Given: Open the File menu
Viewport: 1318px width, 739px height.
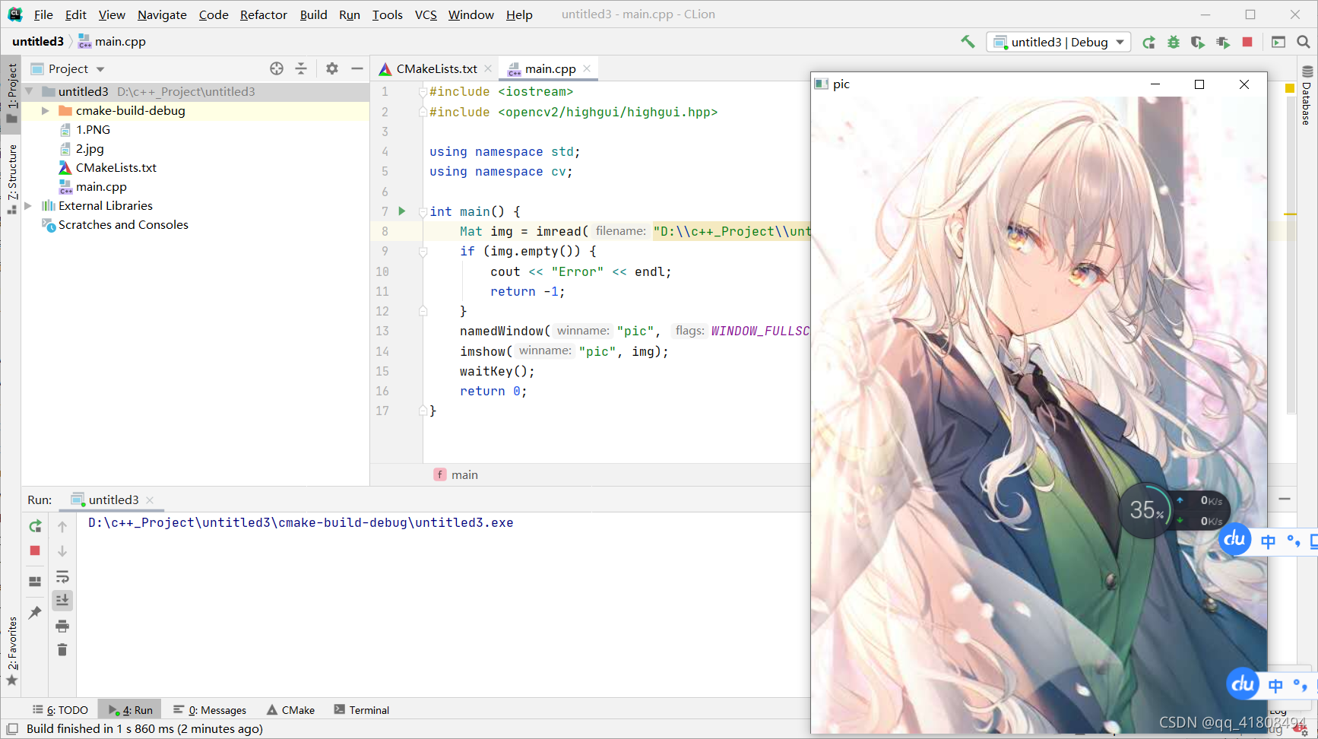Looking at the screenshot, I should tap(43, 14).
